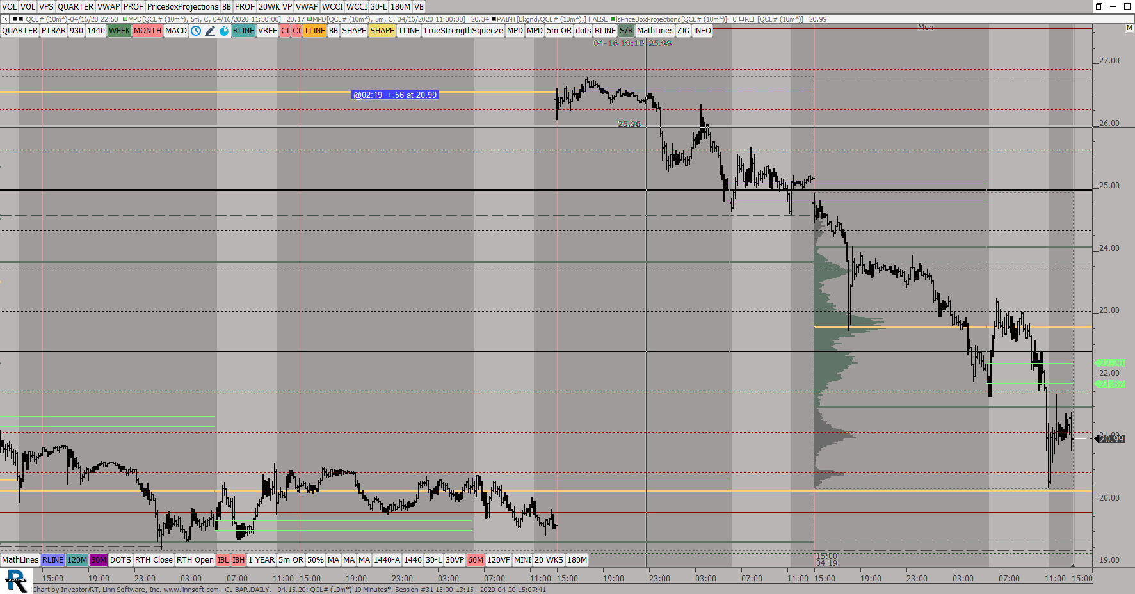Click the 120VP button
The width and height of the screenshot is (1135, 594).
pos(499,560)
